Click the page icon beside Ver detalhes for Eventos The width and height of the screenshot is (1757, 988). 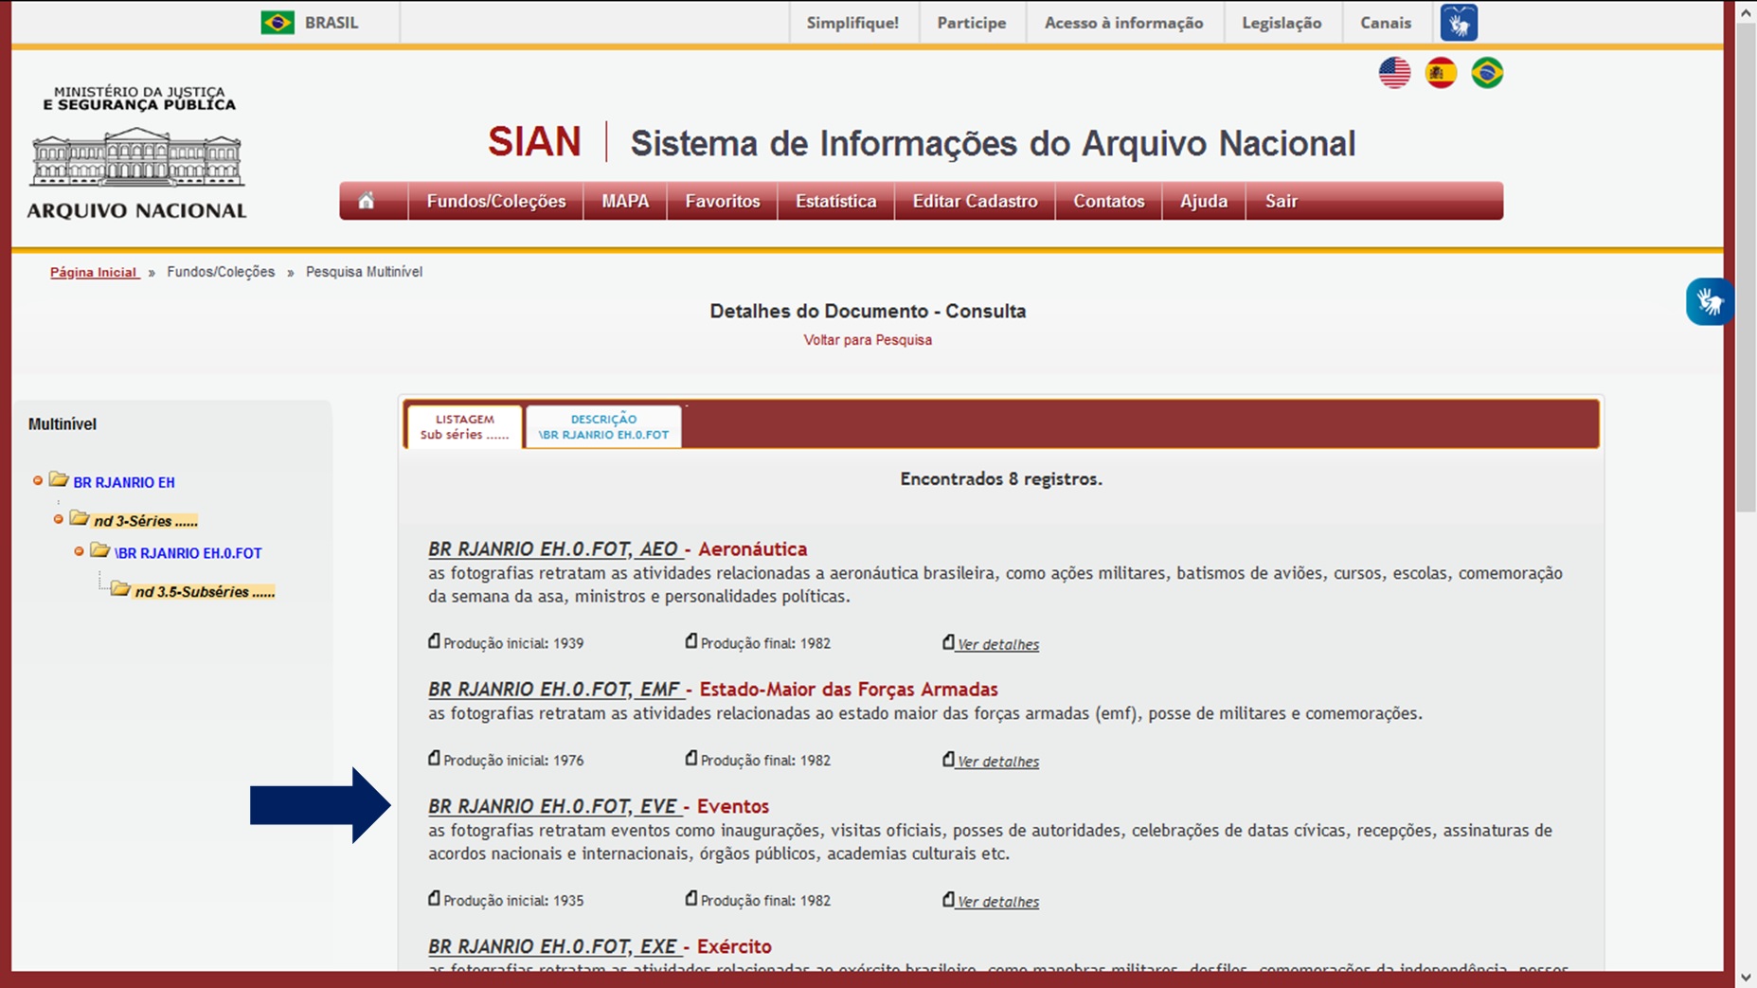pyautogui.click(x=947, y=899)
